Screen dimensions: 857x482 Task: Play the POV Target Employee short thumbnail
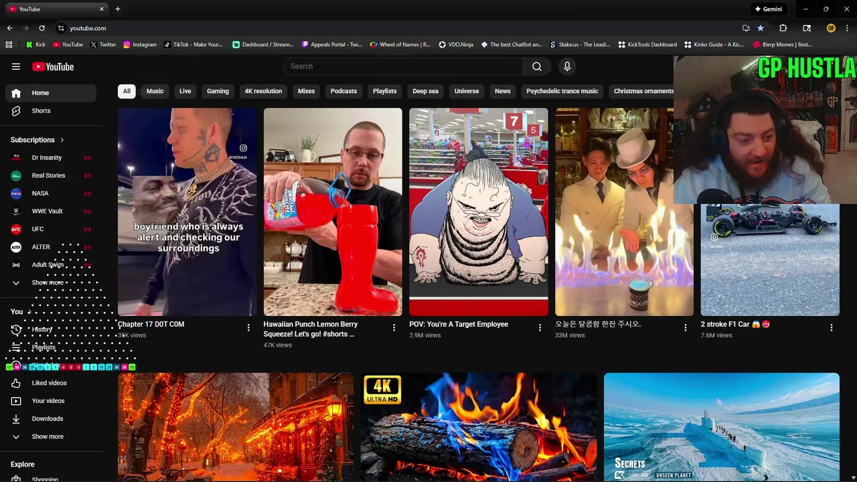[479, 212]
